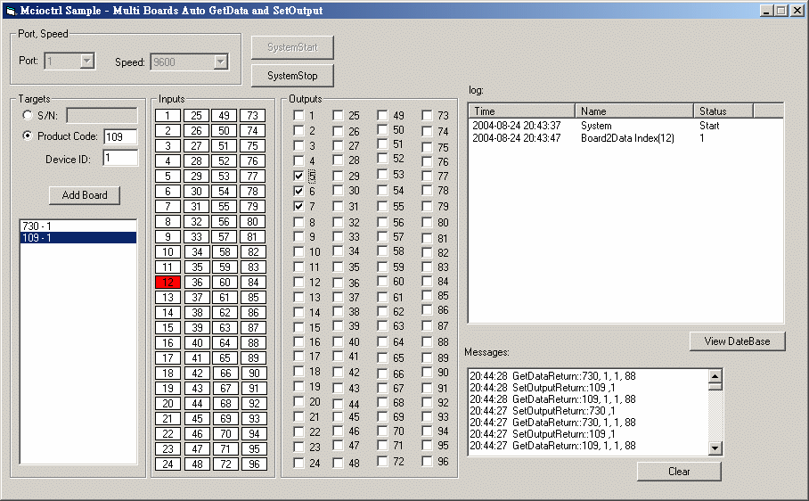Click the application icon in title bar

pyautogui.click(x=11, y=11)
